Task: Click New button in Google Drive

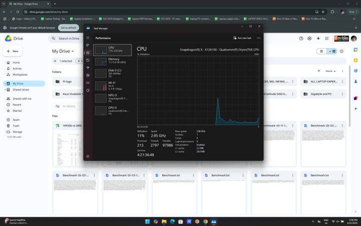Action: pos(13,51)
